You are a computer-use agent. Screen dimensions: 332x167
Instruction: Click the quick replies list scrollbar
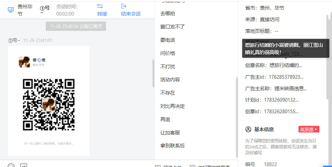pos(237,117)
